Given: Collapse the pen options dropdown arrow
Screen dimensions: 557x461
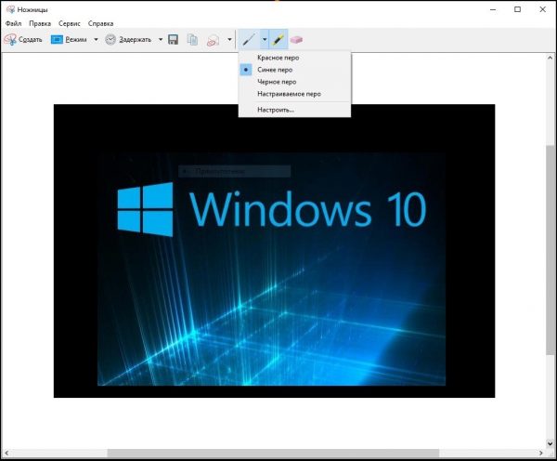Looking at the screenshot, I should (265, 39).
